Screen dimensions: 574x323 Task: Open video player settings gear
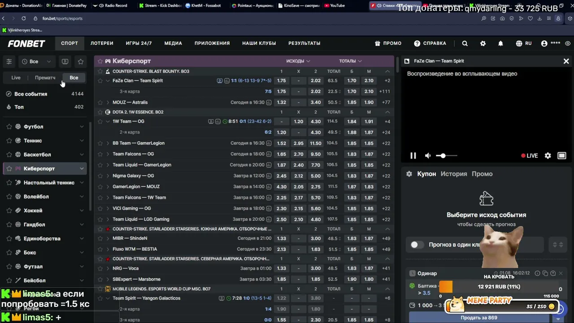[548, 156]
